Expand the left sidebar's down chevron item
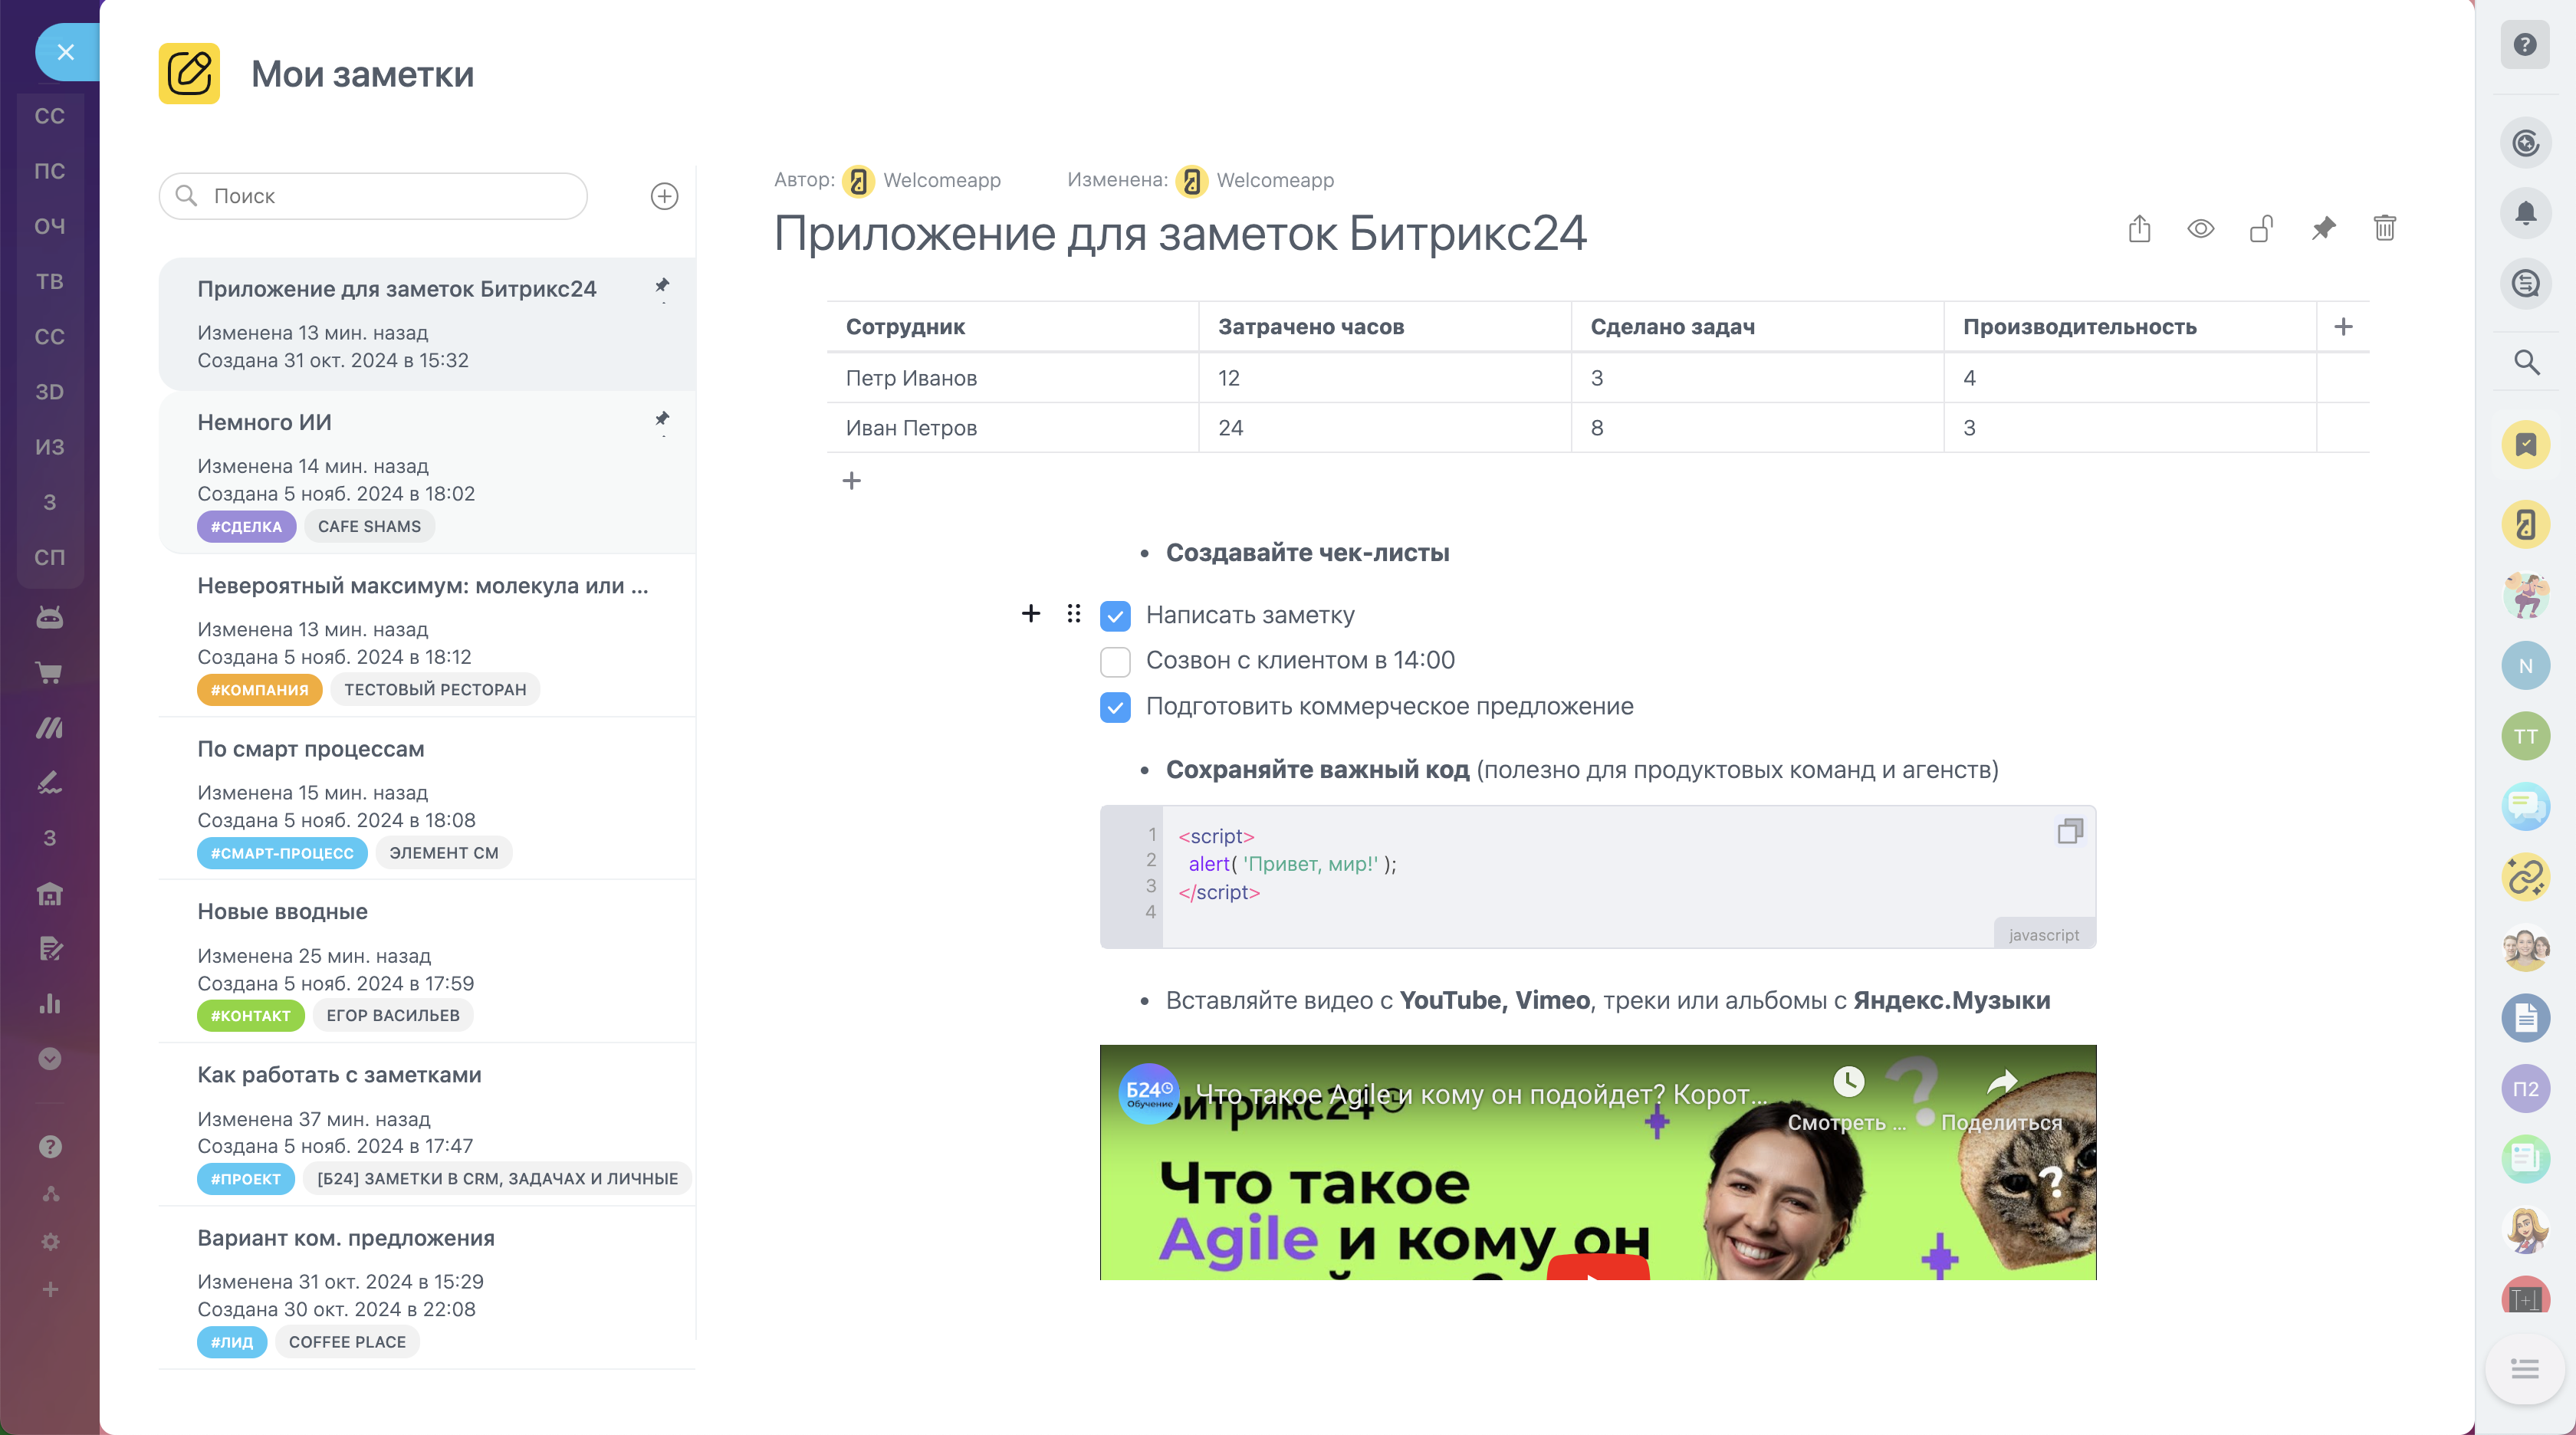The height and width of the screenshot is (1435, 2576). (x=49, y=1059)
